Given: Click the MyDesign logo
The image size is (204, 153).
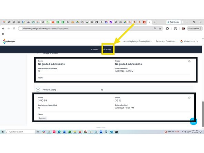Looking at the screenshot, I should (x=9, y=41).
